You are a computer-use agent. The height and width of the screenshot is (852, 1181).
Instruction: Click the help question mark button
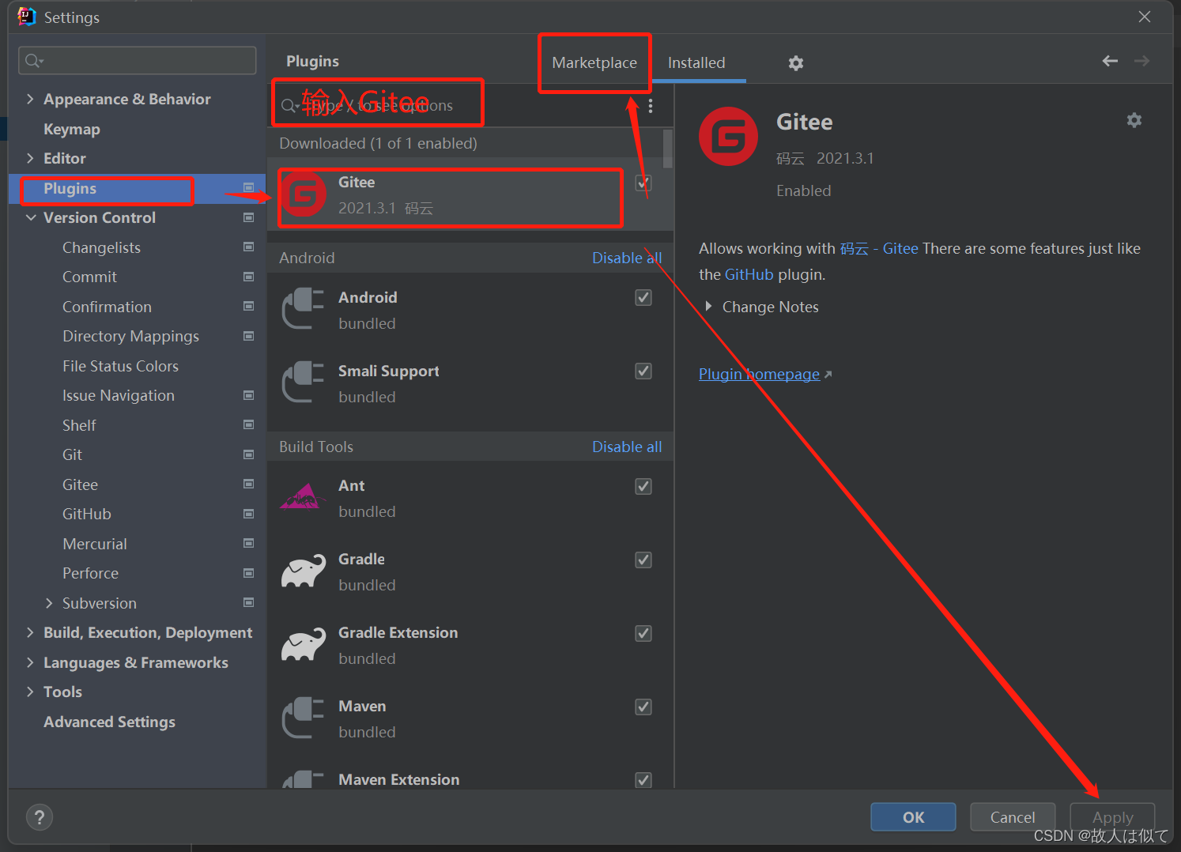click(x=40, y=817)
